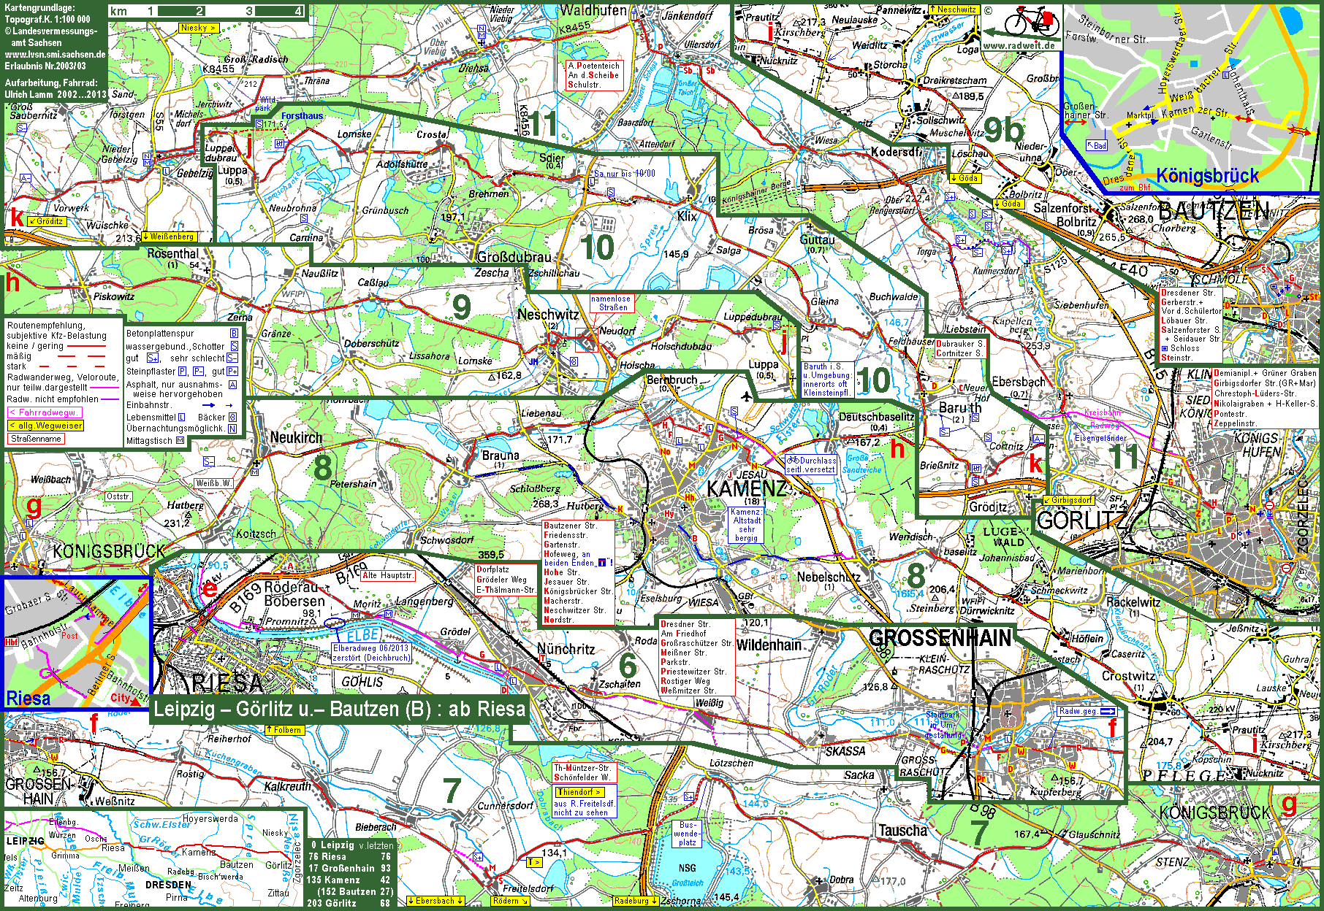Click the Leipzig–Görlitz overview map thumbnail
Image resolution: width=1324 pixels, height=911 pixels.
click(153, 858)
